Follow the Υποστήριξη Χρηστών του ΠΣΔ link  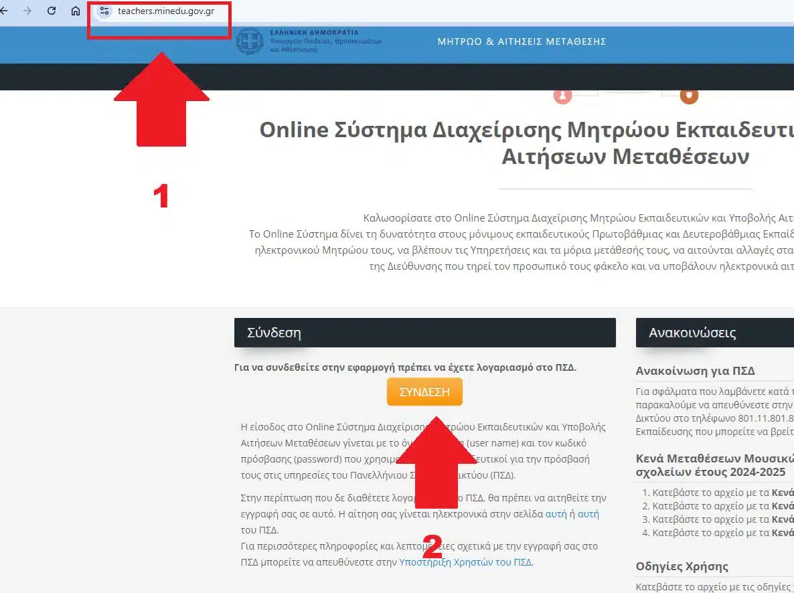(466, 562)
